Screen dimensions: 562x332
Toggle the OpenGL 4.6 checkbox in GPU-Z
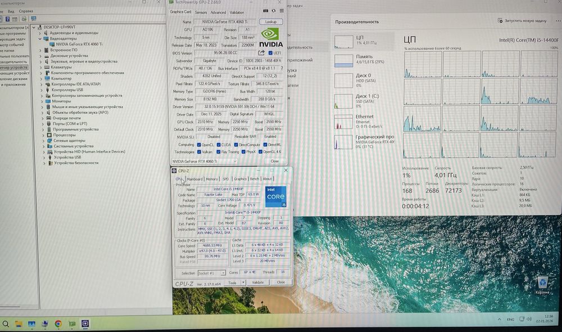261,152
